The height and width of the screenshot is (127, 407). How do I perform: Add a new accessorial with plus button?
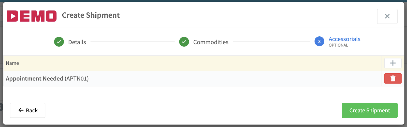pos(393,63)
